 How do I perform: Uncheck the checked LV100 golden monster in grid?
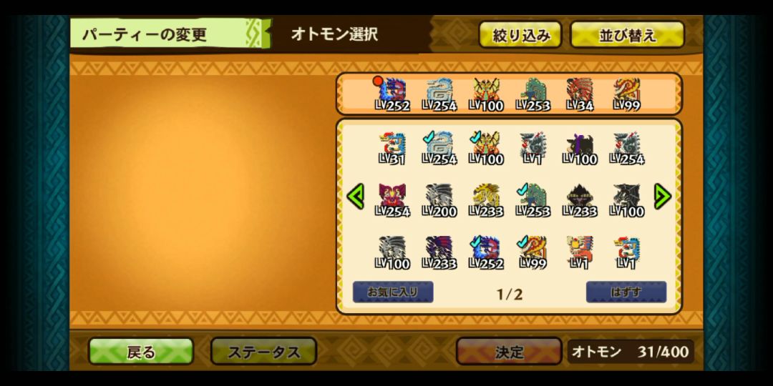point(486,148)
